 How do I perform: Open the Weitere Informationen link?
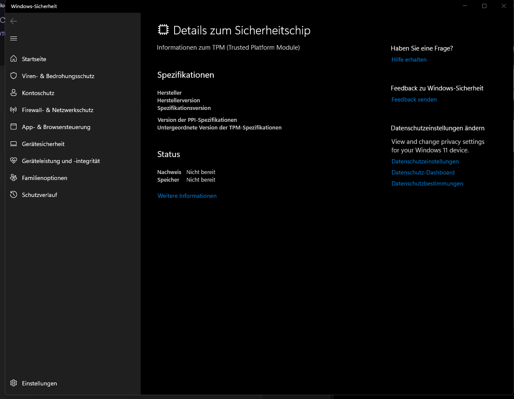tap(187, 196)
